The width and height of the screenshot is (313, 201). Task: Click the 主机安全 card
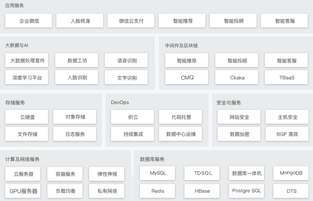(x=287, y=117)
